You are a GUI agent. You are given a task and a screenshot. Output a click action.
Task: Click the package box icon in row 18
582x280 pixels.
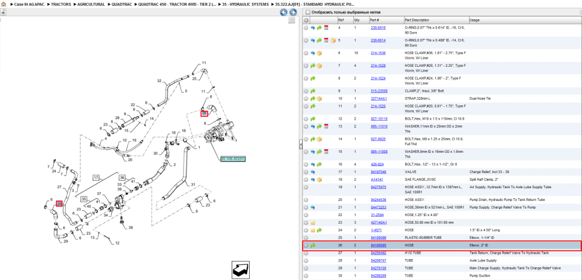pos(319,180)
